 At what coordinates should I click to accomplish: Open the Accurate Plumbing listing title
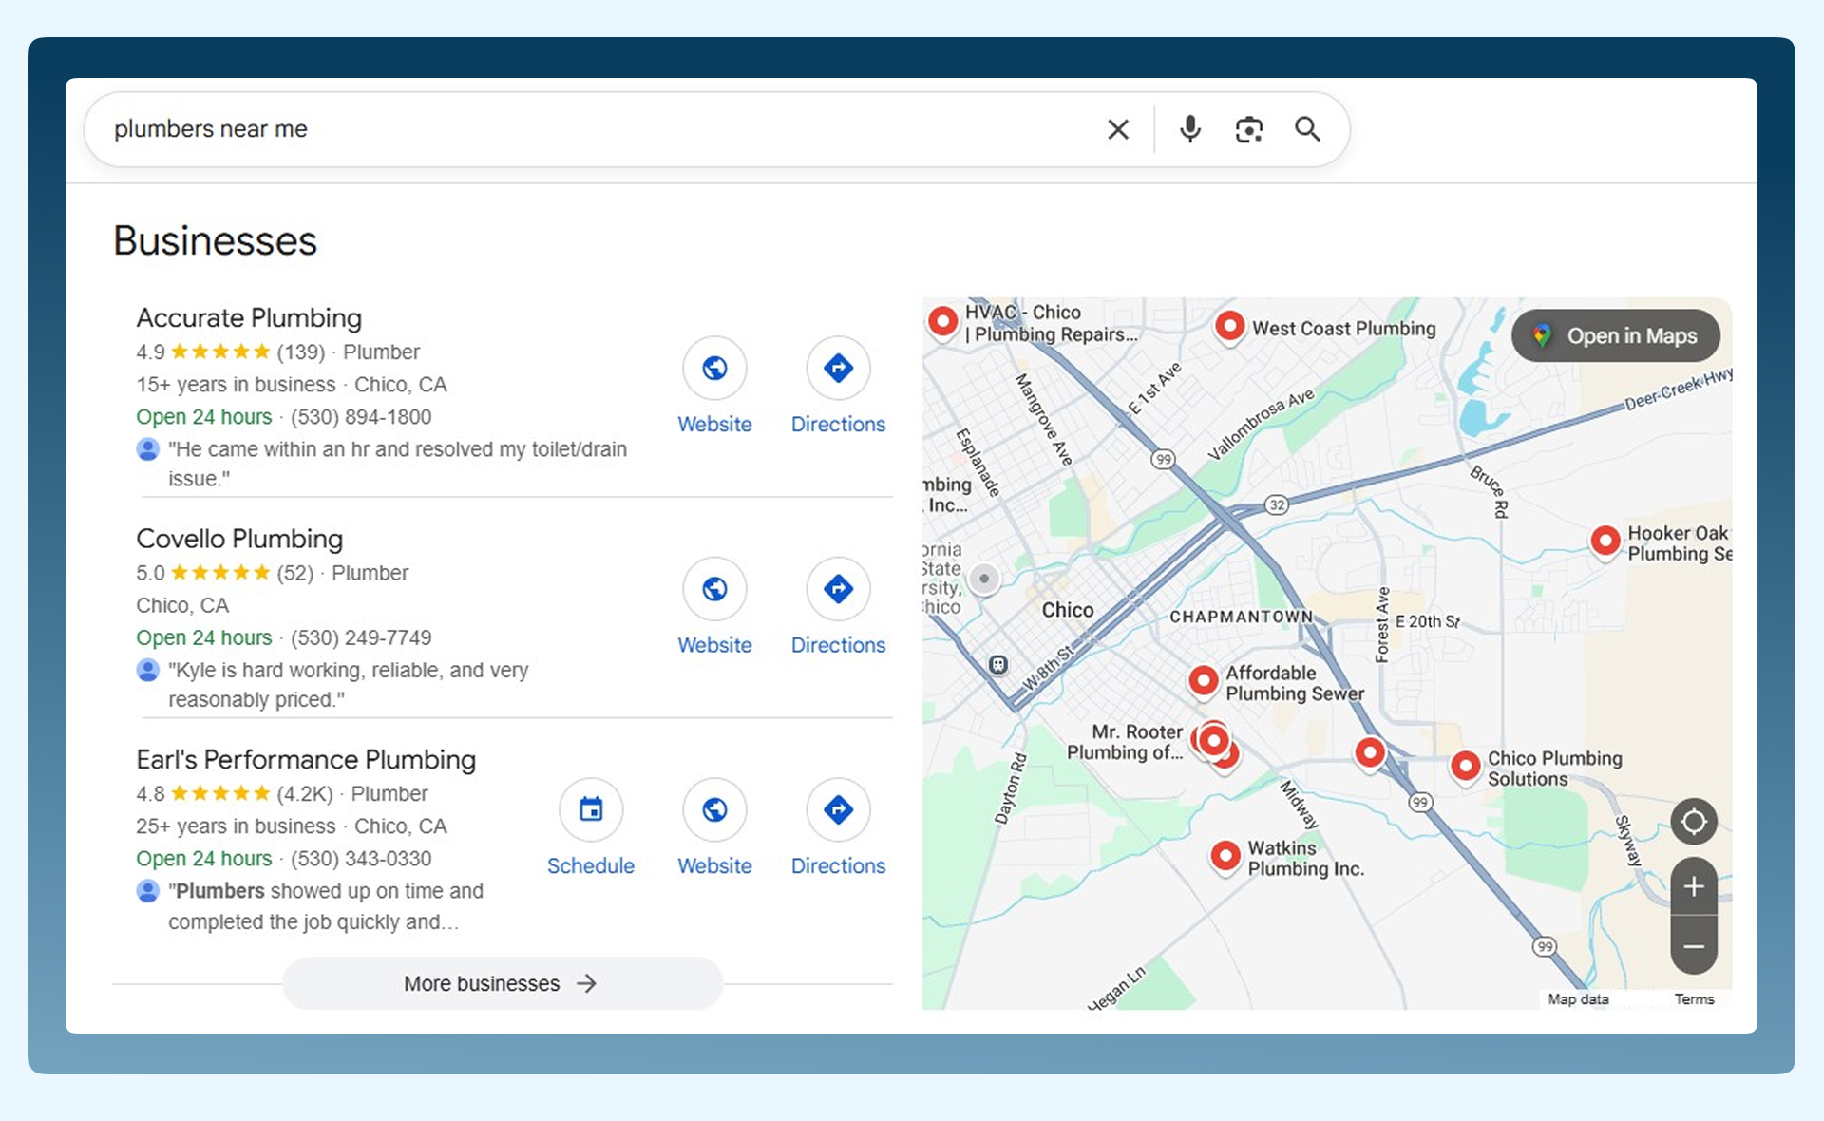[249, 317]
